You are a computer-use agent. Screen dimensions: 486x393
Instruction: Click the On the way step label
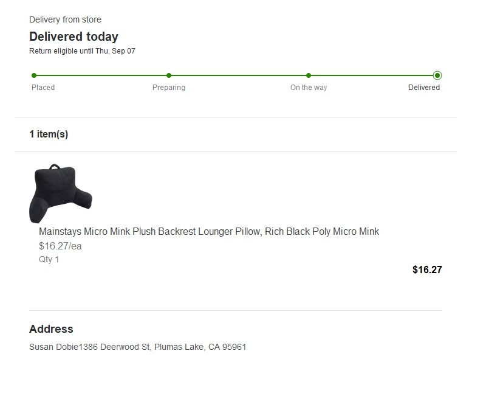pyautogui.click(x=309, y=88)
